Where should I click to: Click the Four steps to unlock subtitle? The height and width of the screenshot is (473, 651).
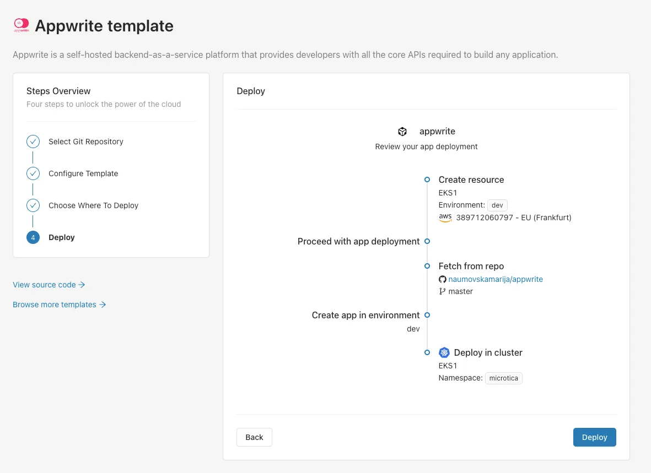click(x=104, y=104)
